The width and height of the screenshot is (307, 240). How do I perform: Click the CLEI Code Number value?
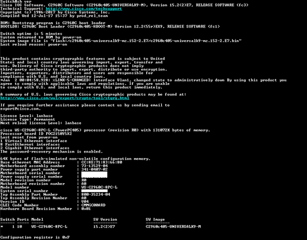[x=94, y=205]
